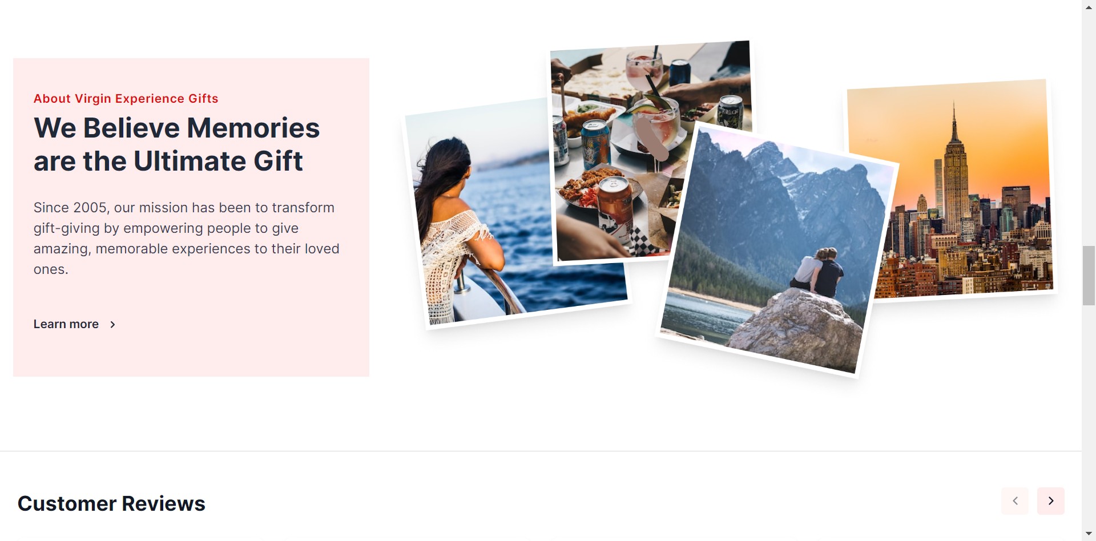The height and width of the screenshot is (541, 1096).
Task: Go to previous customer reviews
Action: click(1015, 501)
